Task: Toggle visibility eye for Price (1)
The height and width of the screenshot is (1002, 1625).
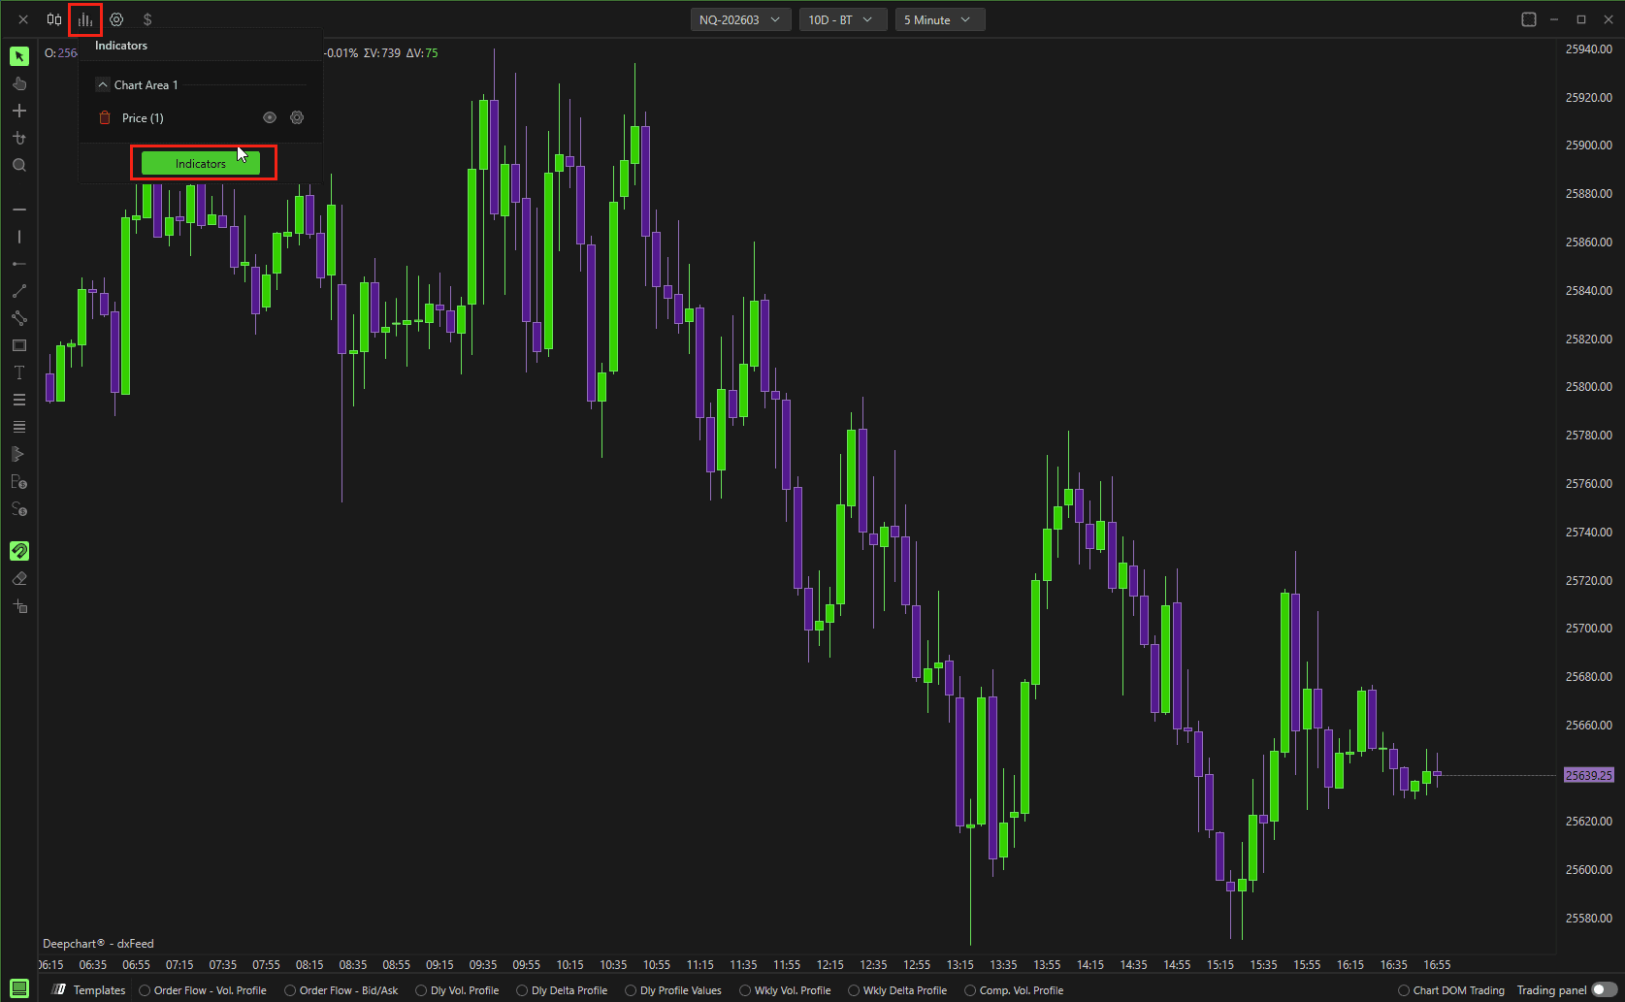Action: point(270,117)
